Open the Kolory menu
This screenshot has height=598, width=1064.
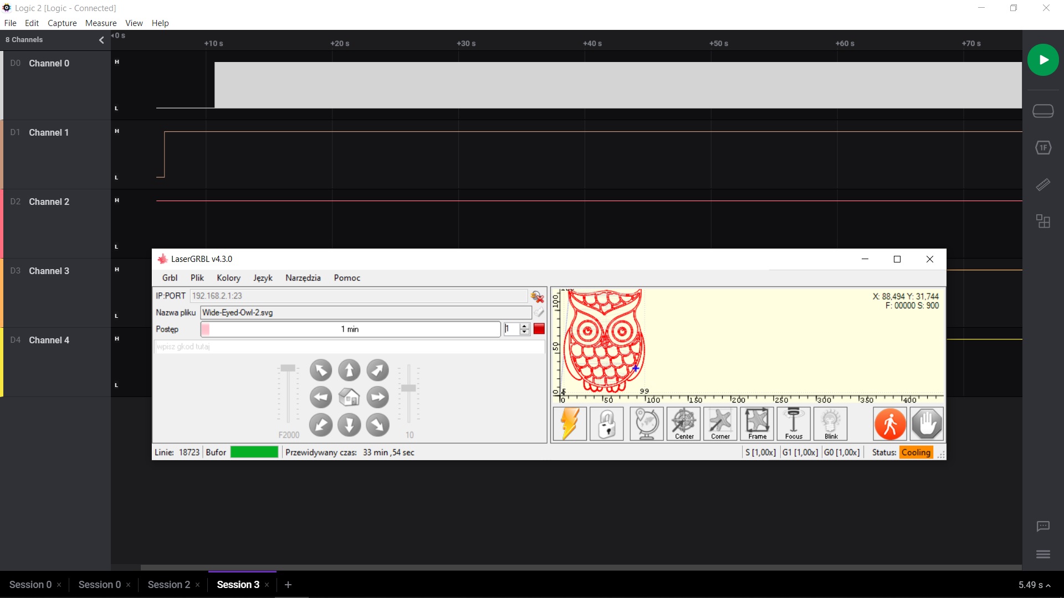tap(228, 277)
